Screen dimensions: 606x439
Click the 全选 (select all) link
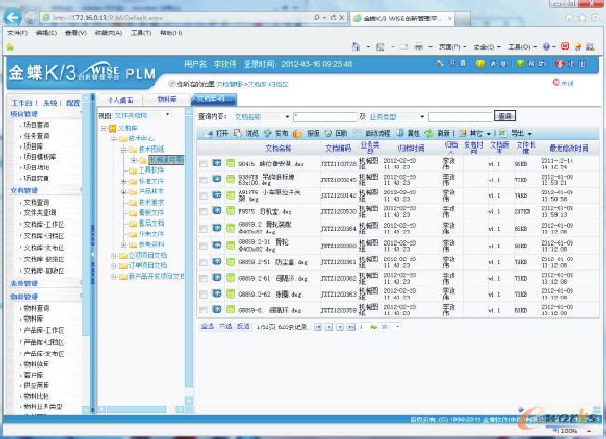tap(208, 326)
